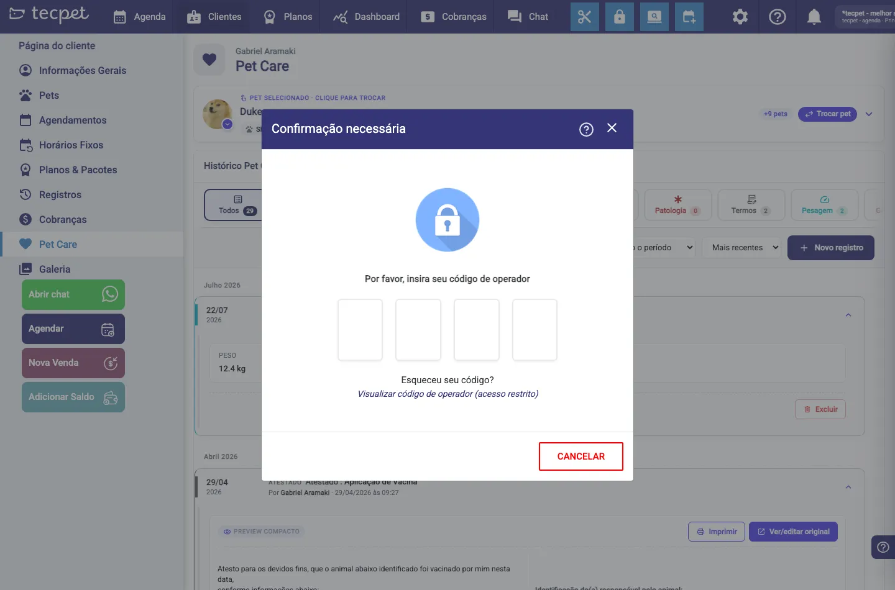Image resolution: width=895 pixels, height=590 pixels.
Task: Open the monitor search icon in toolbar
Action: pos(654,17)
